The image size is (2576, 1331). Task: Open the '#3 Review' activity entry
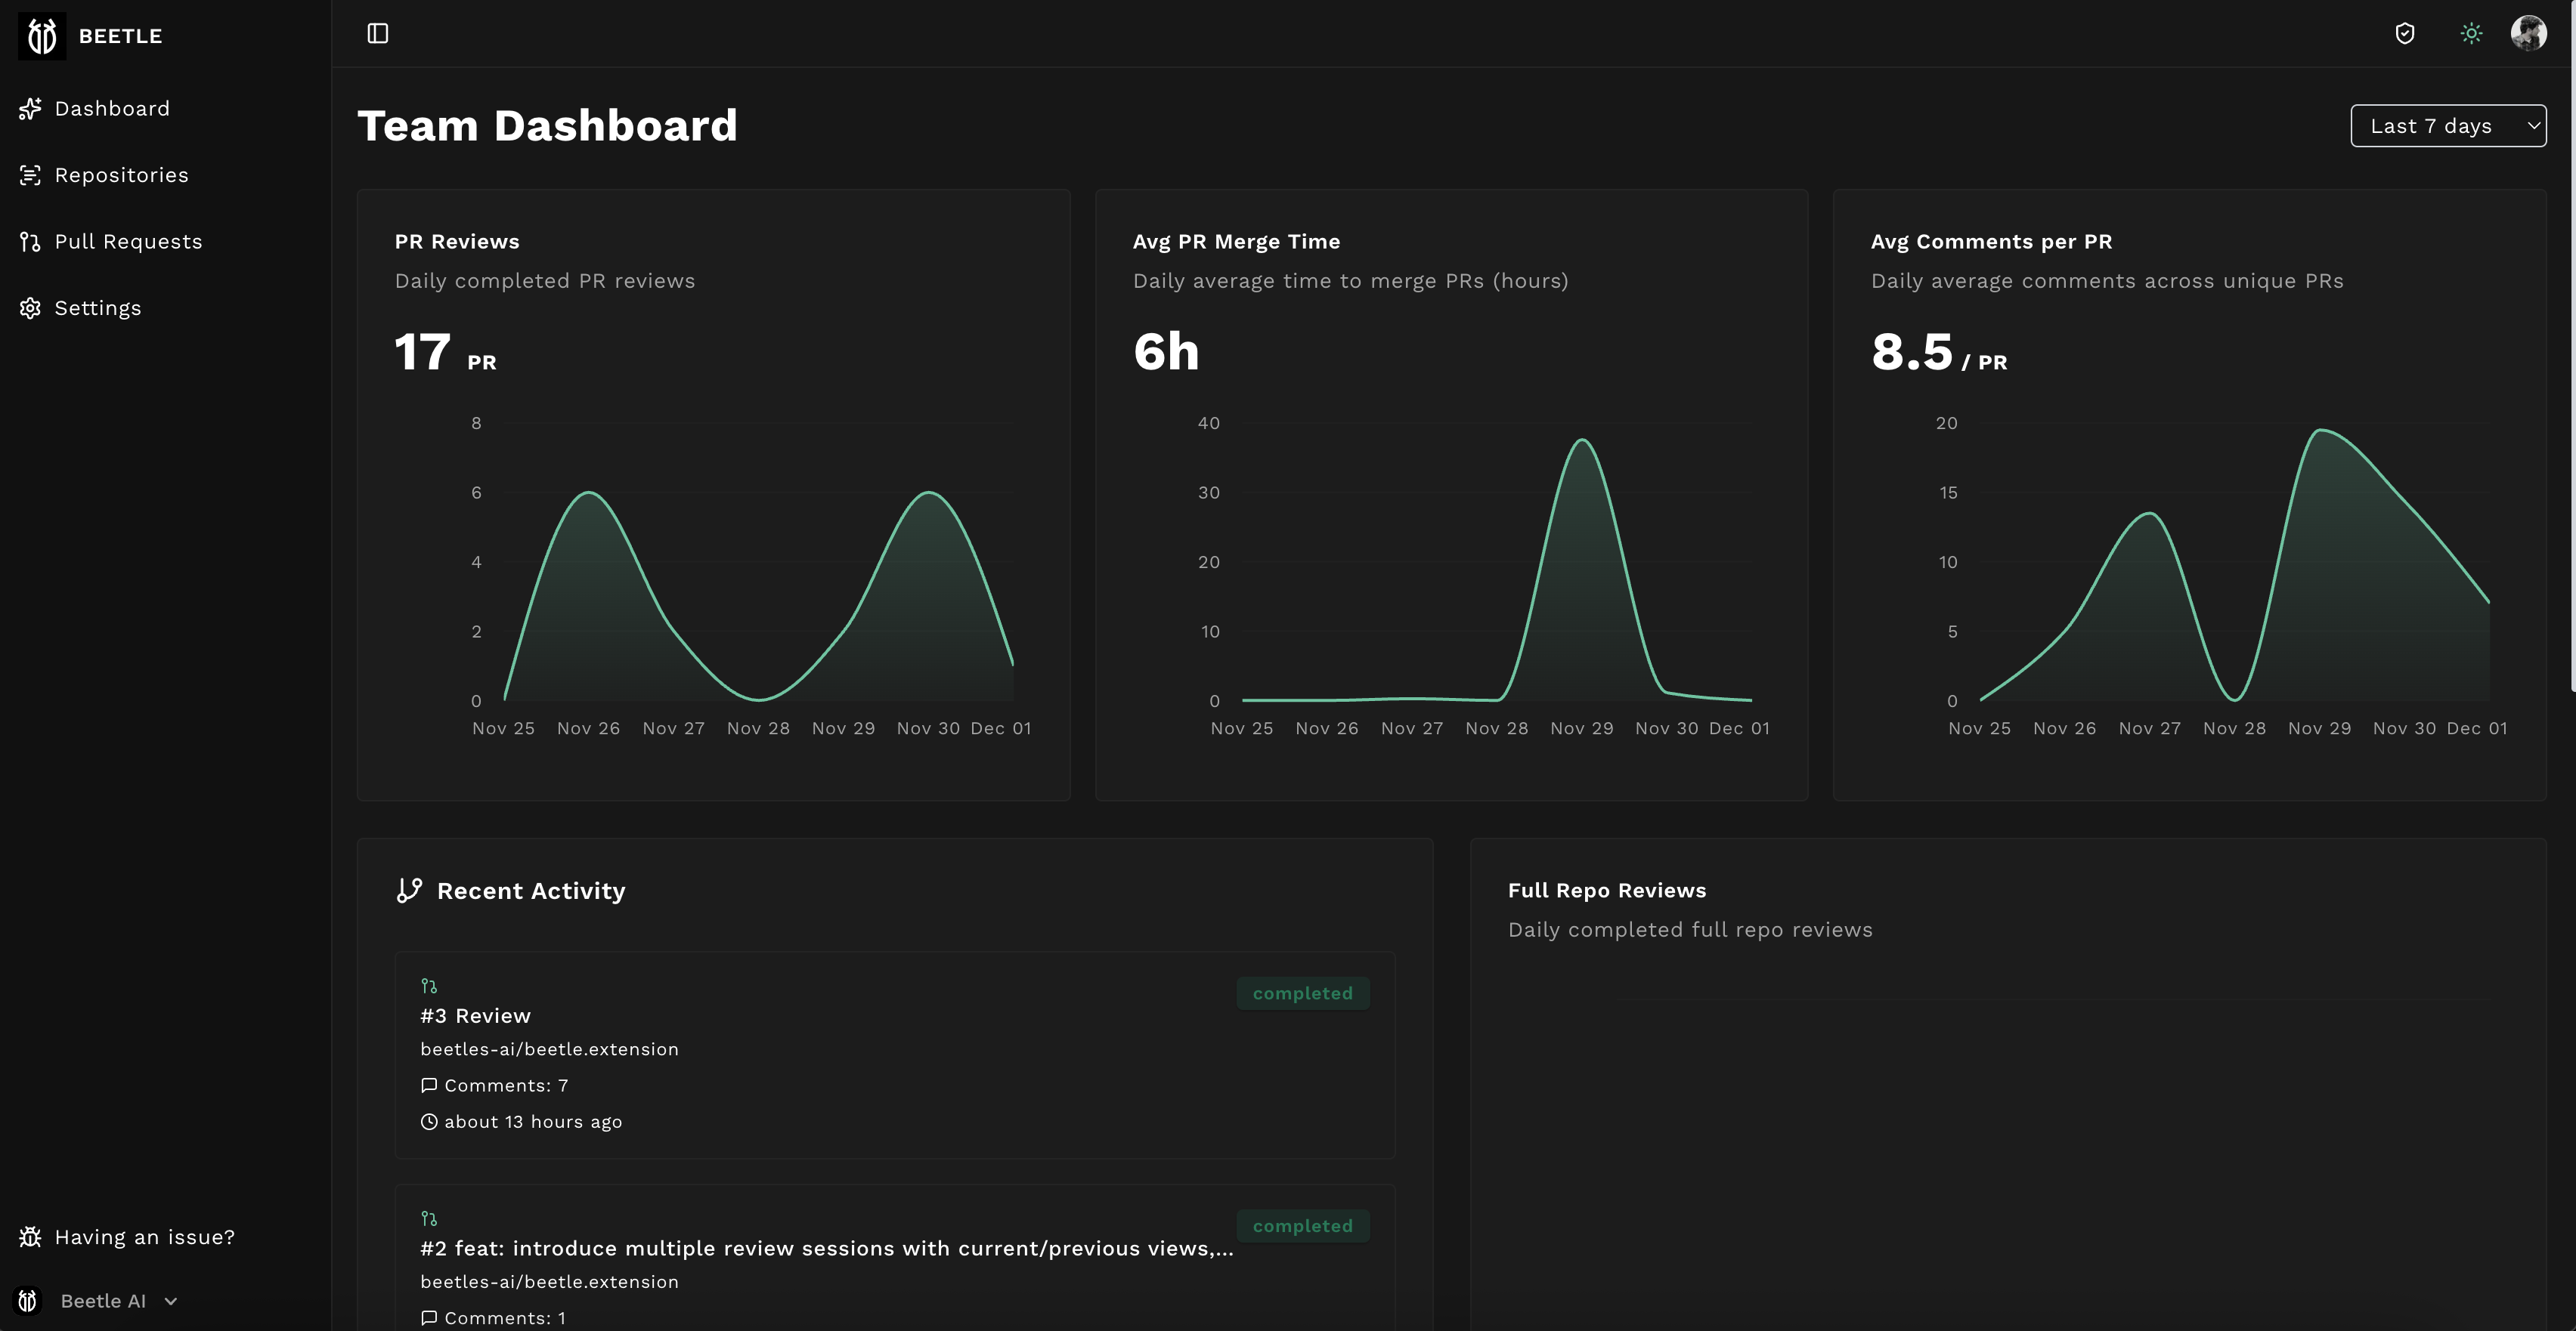(x=475, y=1015)
